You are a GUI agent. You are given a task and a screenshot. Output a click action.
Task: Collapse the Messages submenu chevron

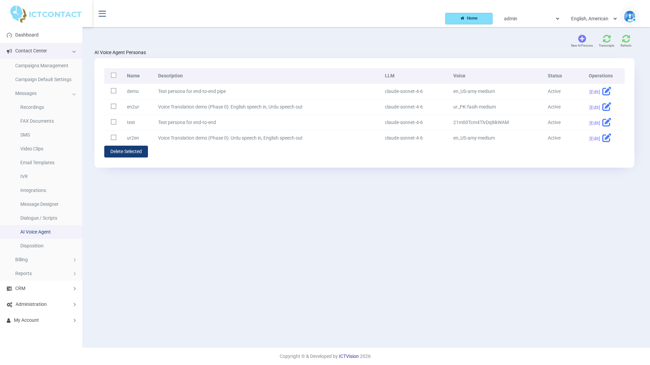click(74, 94)
